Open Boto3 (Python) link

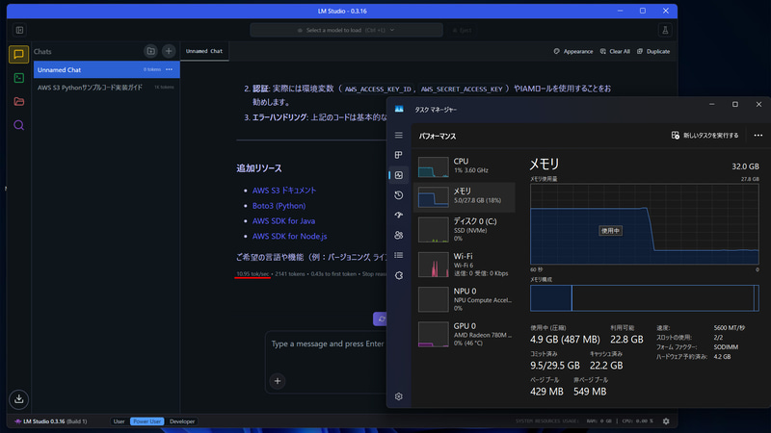[x=279, y=206]
